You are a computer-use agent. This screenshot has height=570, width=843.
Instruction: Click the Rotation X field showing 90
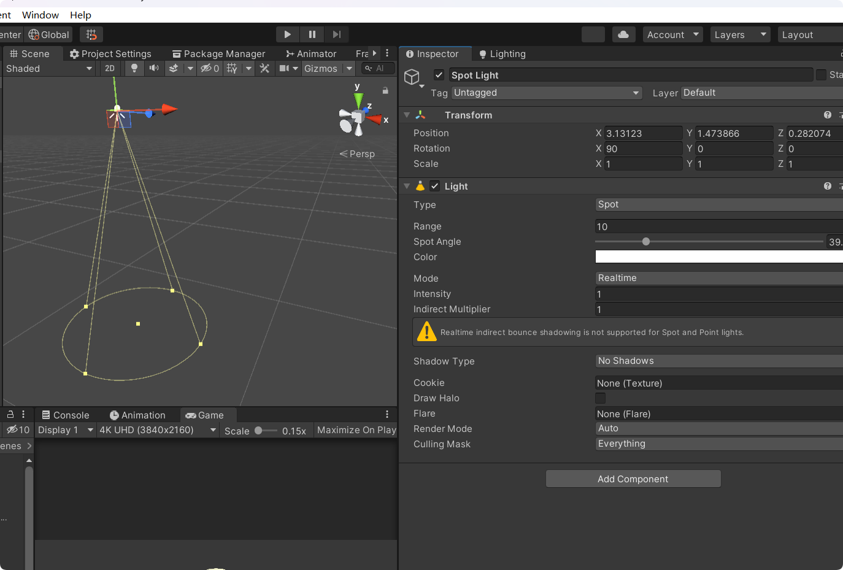coord(643,148)
